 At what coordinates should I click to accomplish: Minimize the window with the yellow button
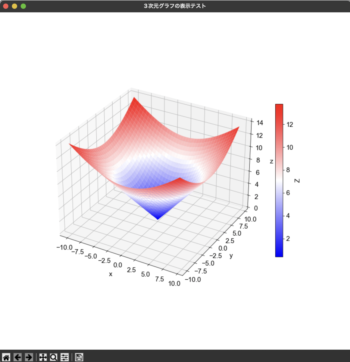pyautogui.click(x=14, y=6)
